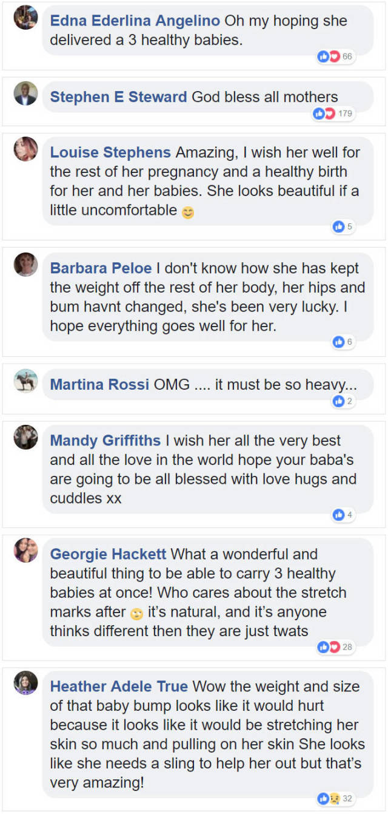
Task: Click the like count on Martina's comment
Action: [343, 401]
